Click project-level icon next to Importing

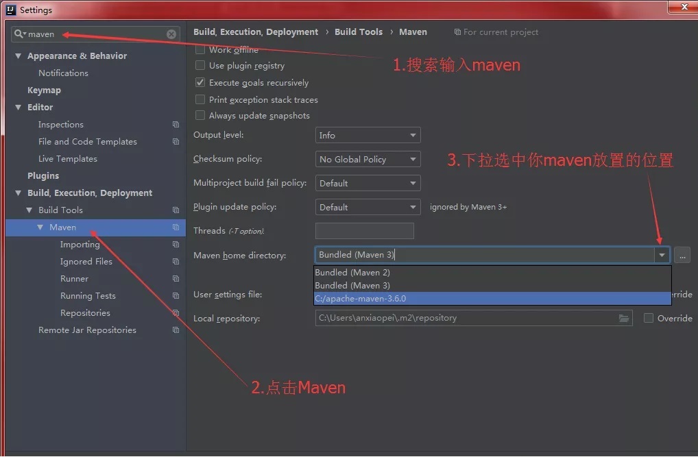(176, 245)
